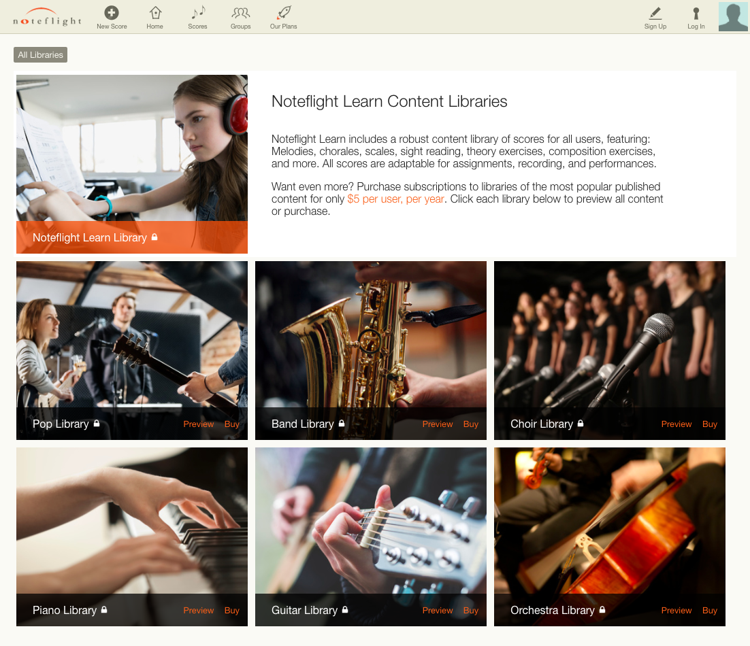
Task: Preview the Pop Library
Action: coord(199,424)
